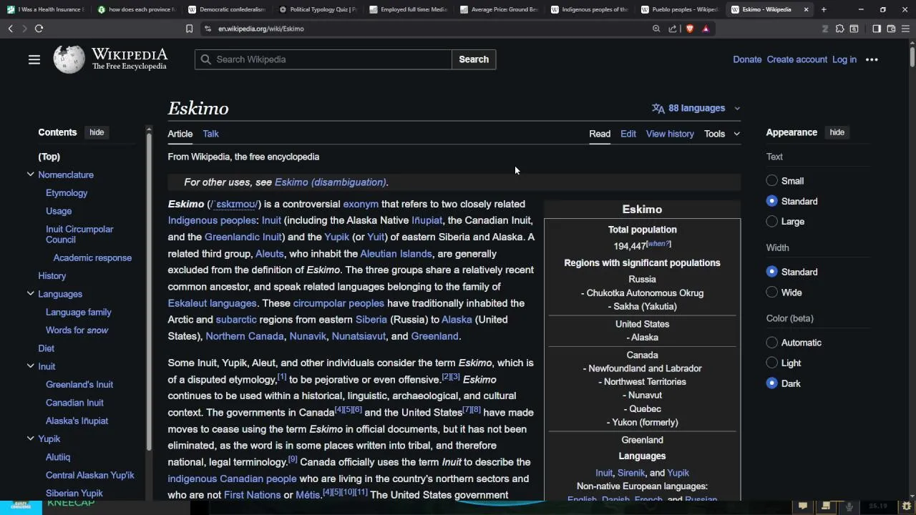Select the Read tab
The width and height of the screenshot is (916, 515).
click(600, 134)
